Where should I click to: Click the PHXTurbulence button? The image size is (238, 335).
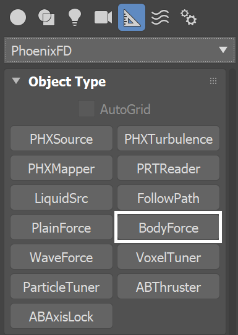[x=168, y=138]
